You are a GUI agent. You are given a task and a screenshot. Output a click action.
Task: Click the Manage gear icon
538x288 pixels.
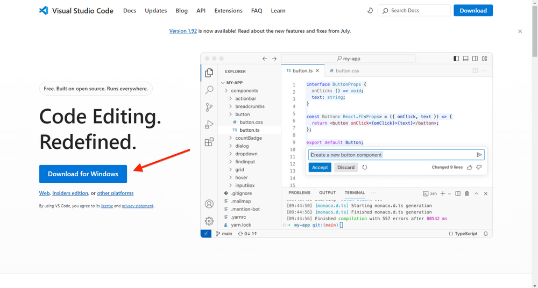pos(209,221)
